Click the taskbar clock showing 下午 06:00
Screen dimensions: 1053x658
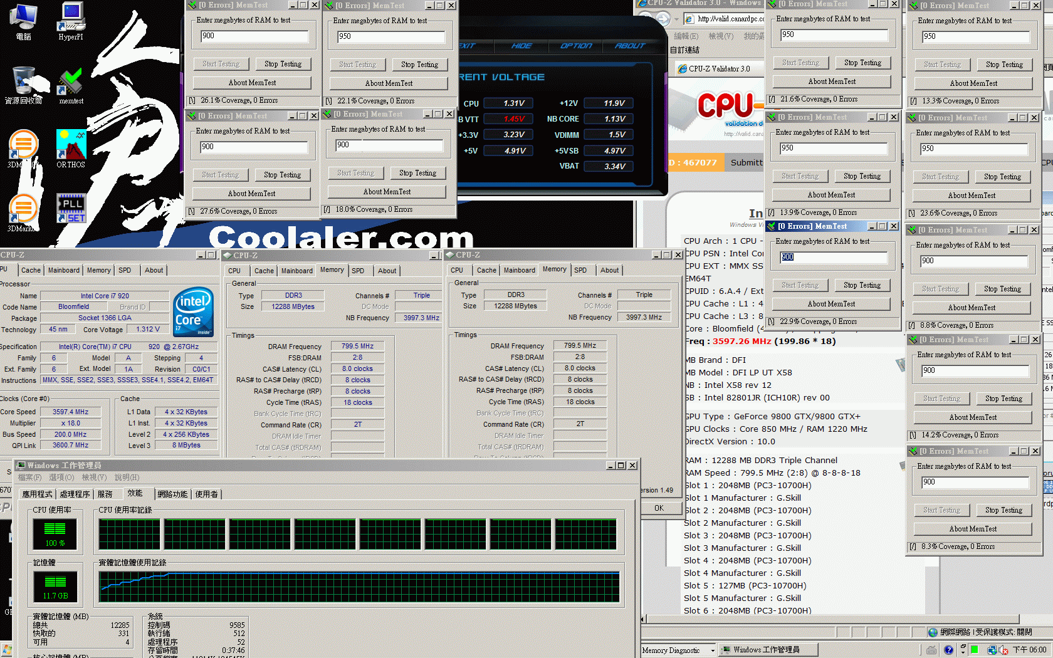tap(1029, 650)
